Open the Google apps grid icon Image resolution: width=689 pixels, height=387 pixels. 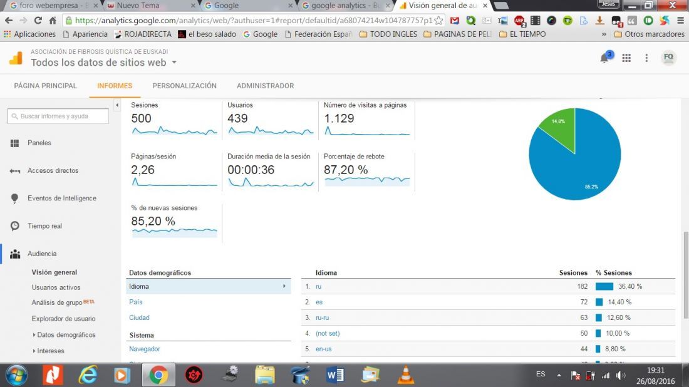[626, 58]
